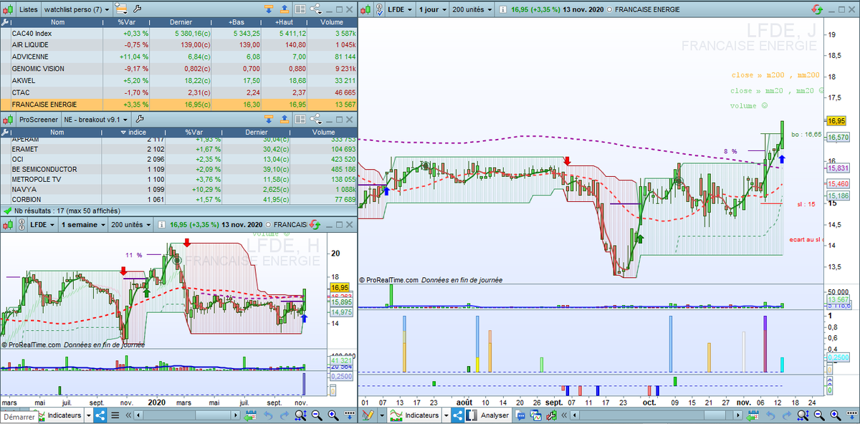
Task: Click the info icon in daily chart header
Action: [505, 9]
